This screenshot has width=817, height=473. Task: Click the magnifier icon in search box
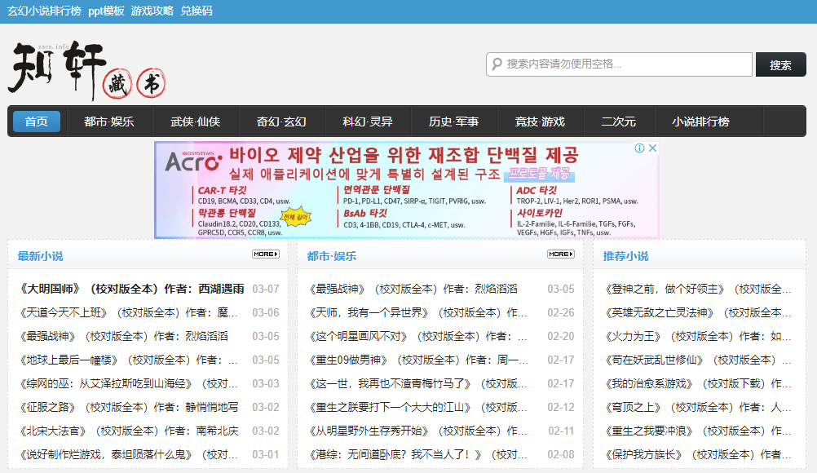[x=496, y=64]
